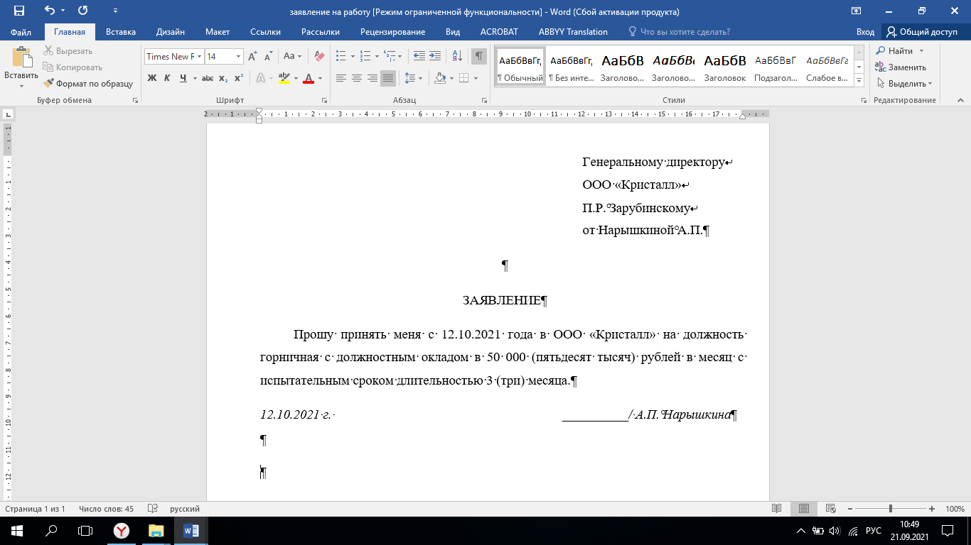The image size is (971, 545).
Task: Center the paragraph text
Action: [357, 78]
